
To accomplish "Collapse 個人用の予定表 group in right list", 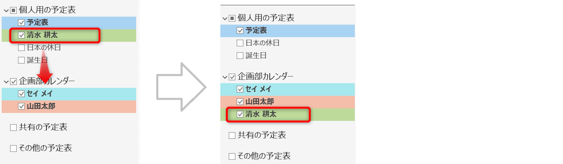I will [225, 19].
